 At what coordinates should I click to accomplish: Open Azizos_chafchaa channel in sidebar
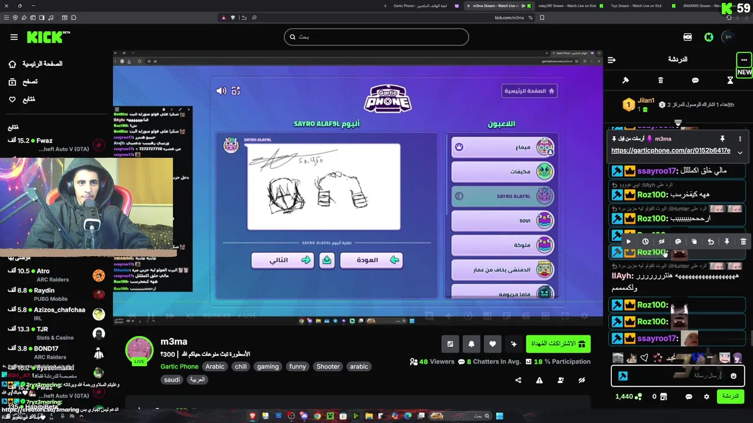(56, 314)
